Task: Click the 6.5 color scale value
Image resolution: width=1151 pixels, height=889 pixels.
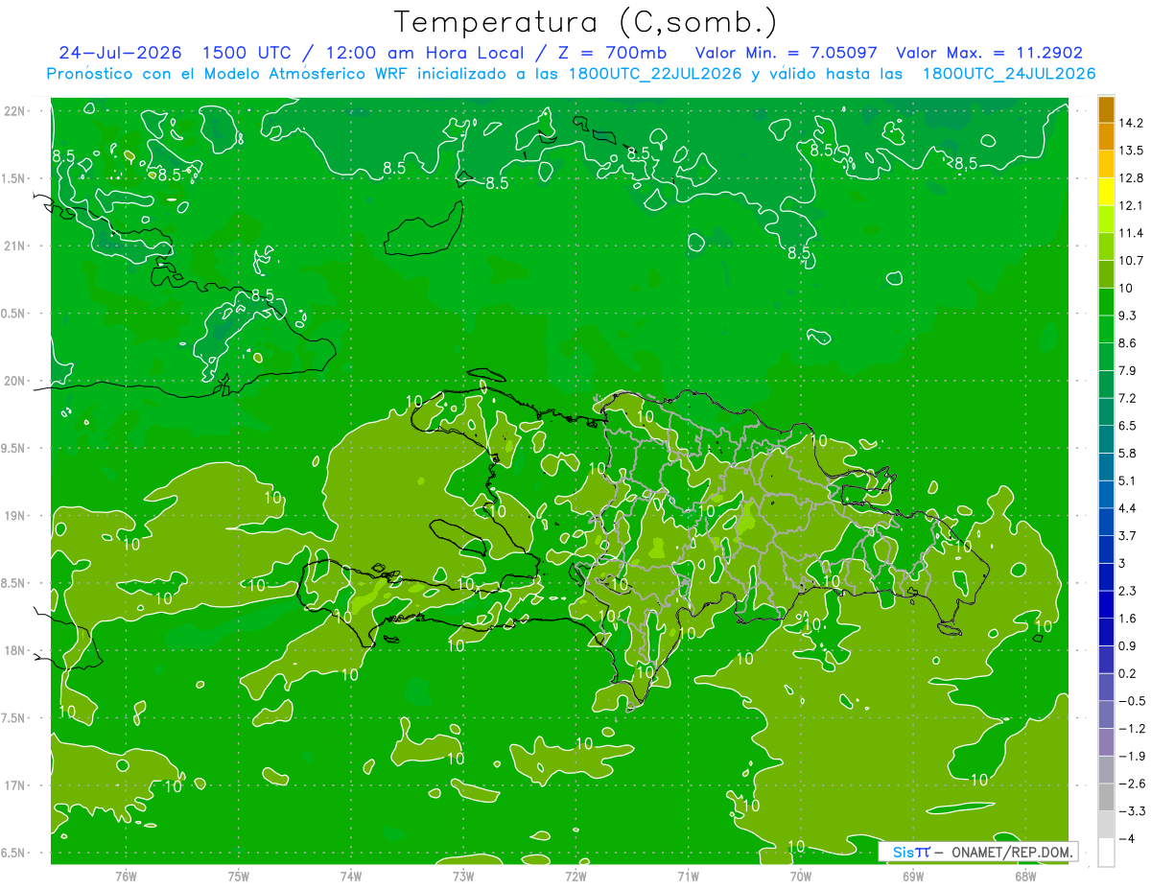Action: (1127, 426)
